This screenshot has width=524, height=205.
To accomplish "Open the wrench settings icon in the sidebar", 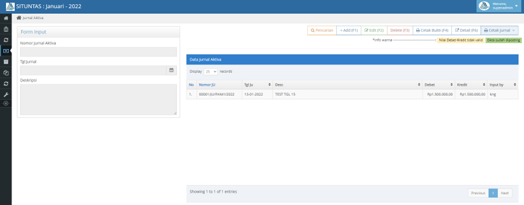I will 6,95.
